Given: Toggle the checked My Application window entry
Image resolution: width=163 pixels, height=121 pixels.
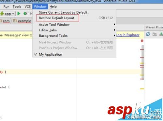Looking at the screenshot, I should pyautogui.click(x=74, y=54).
